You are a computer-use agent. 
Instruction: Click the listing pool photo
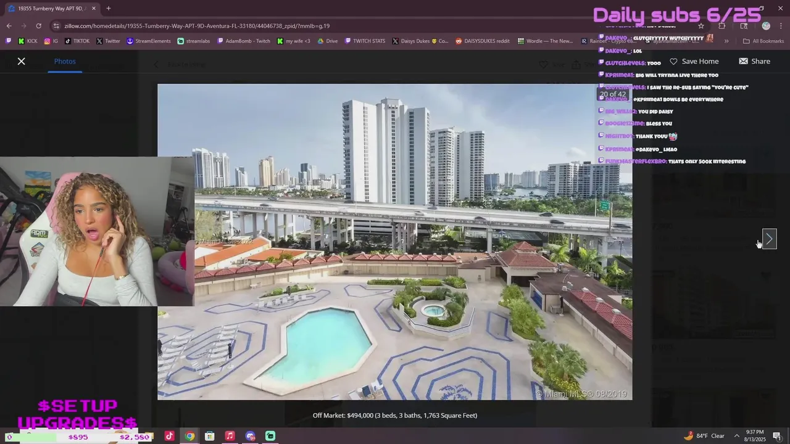[395, 242]
